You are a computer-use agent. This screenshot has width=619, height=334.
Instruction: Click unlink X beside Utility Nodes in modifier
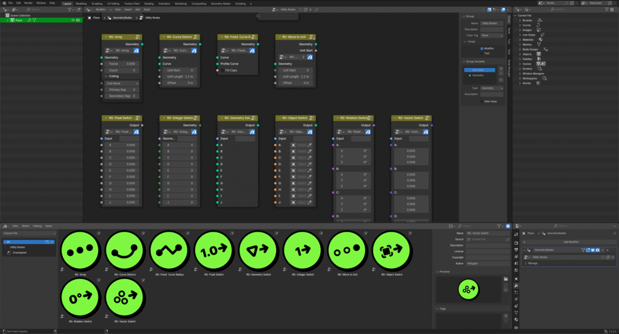pyautogui.click(x=613, y=258)
